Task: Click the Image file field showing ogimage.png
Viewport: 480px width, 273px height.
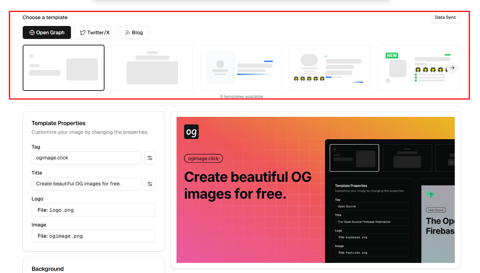Action: click(93, 236)
